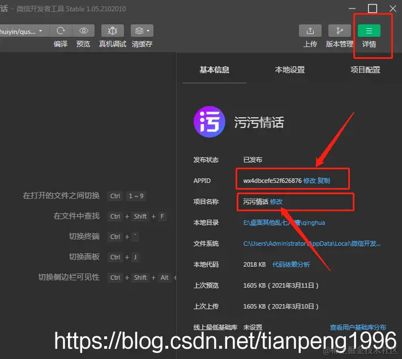
Task: Click the upload icon button
Action: pos(310,31)
